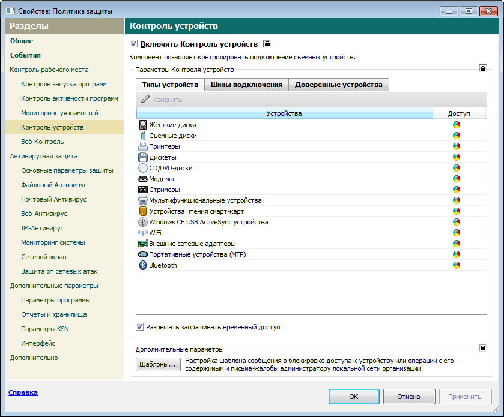The height and width of the screenshot is (417, 504).
Task: Select Контроль устройств in sidebar
Action: [64, 127]
